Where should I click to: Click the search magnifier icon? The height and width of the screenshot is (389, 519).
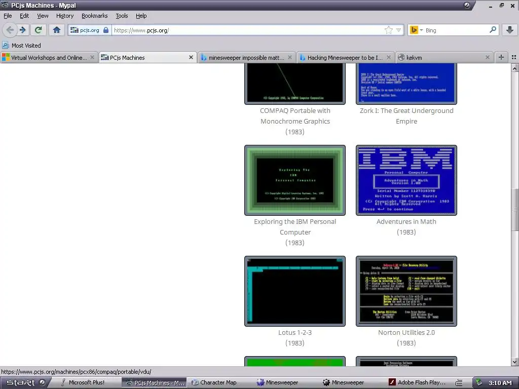click(x=493, y=30)
